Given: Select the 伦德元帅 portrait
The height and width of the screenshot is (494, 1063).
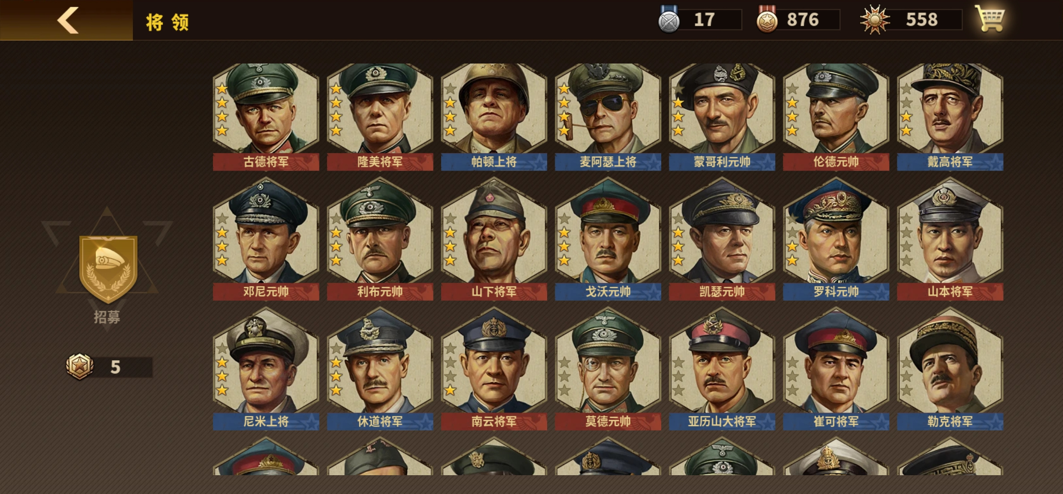Looking at the screenshot, I should click(x=836, y=116).
